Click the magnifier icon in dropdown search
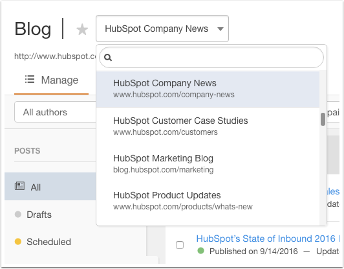This screenshot has height=269, width=344. click(108, 58)
